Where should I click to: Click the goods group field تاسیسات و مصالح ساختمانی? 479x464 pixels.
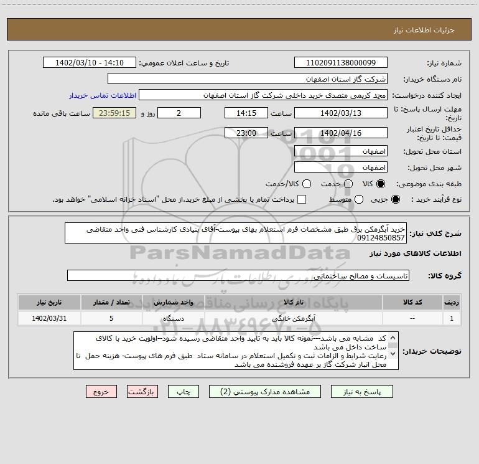coord(238,275)
